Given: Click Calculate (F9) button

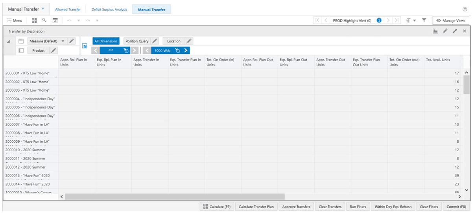Looking at the screenshot, I should pos(217,207).
